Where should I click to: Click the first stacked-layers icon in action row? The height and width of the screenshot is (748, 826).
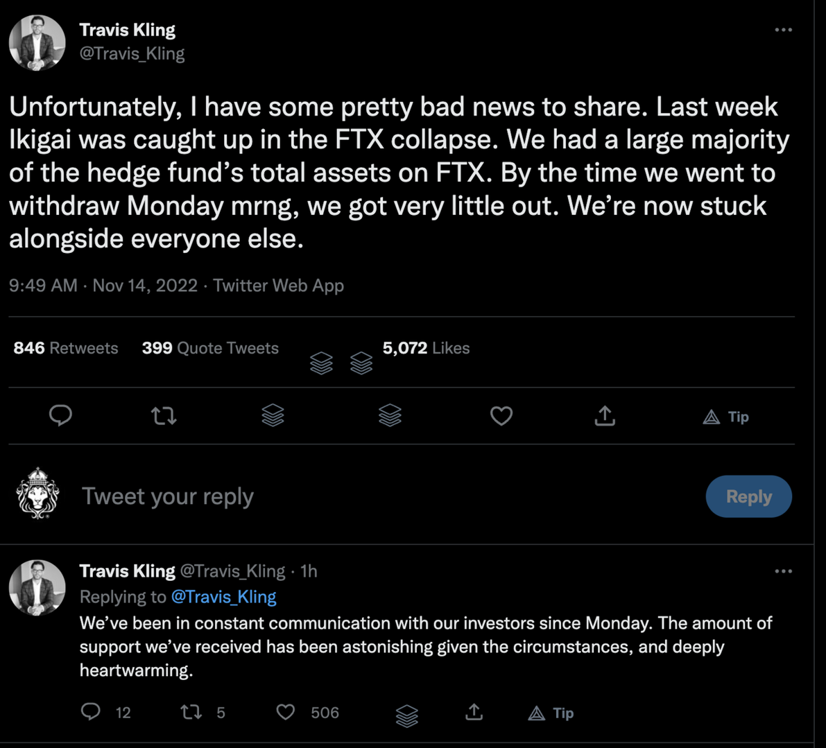coord(273,415)
